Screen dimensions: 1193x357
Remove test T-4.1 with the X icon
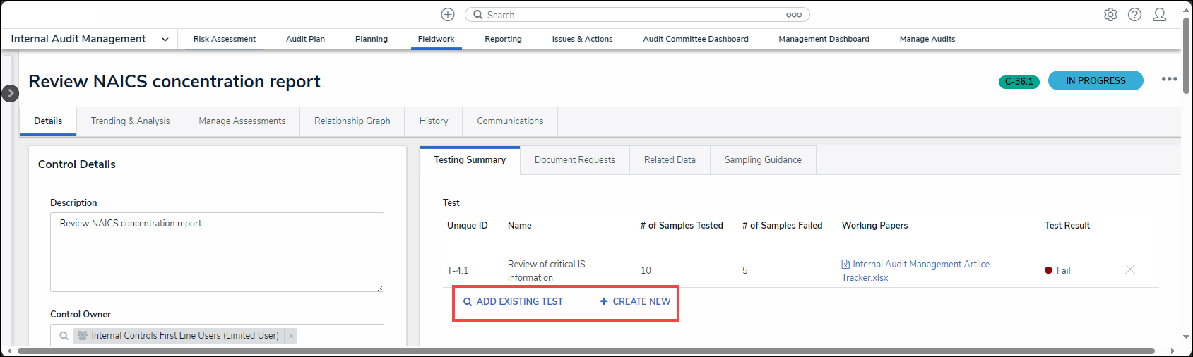(x=1129, y=270)
